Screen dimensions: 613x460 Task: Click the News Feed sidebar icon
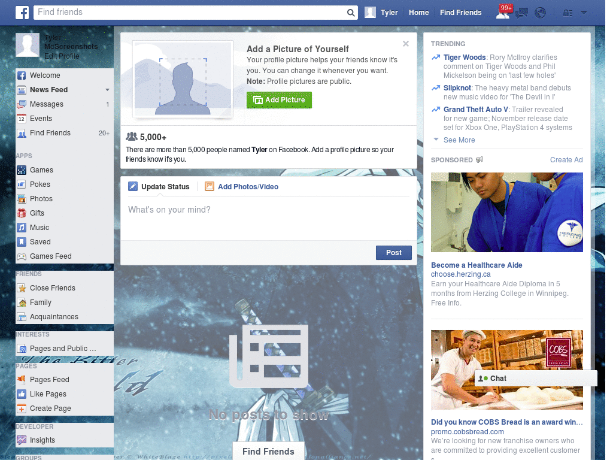coord(22,90)
